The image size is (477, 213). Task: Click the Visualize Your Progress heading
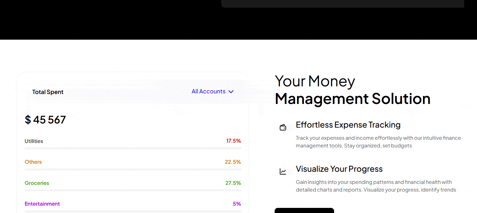(339, 169)
